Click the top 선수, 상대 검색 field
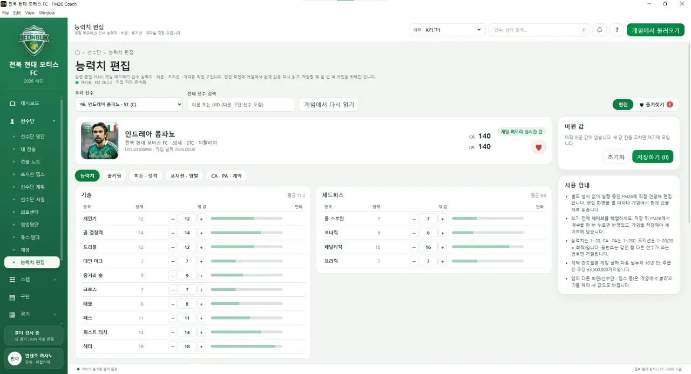The width and height of the screenshot is (691, 374). pyautogui.click(x=539, y=30)
